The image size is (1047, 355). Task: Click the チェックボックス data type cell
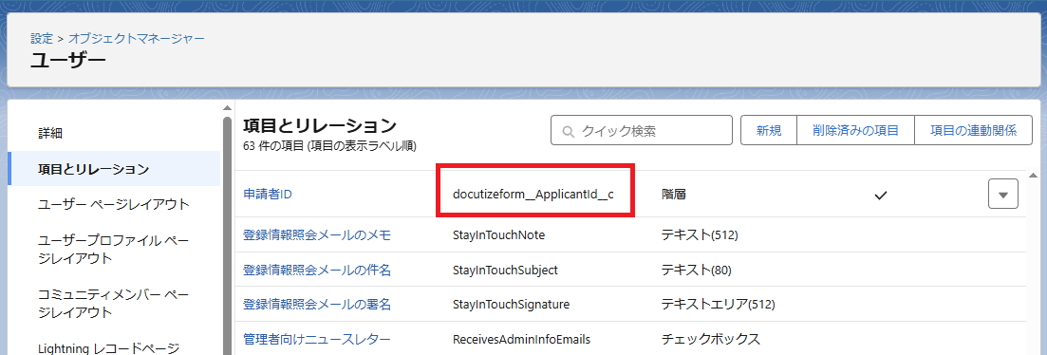click(x=710, y=339)
